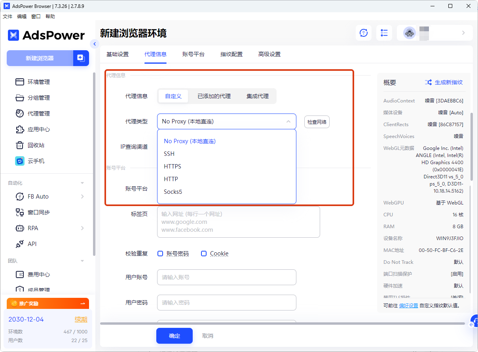
Task: Click the batch create icon beside 新建浏览器
Action: pos(81,58)
